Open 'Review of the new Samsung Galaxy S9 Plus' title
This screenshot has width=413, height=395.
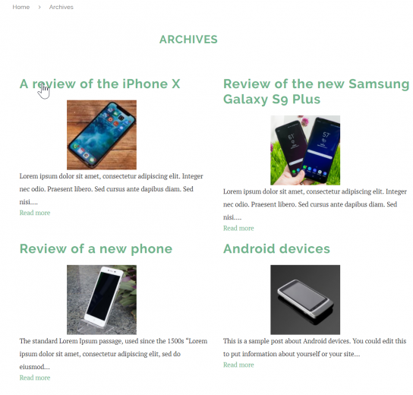click(316, 91)
